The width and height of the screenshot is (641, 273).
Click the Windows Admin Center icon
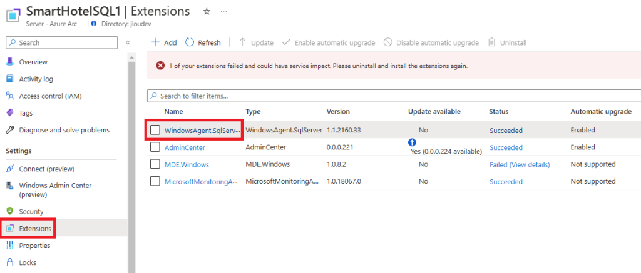(x=10, y=186)
